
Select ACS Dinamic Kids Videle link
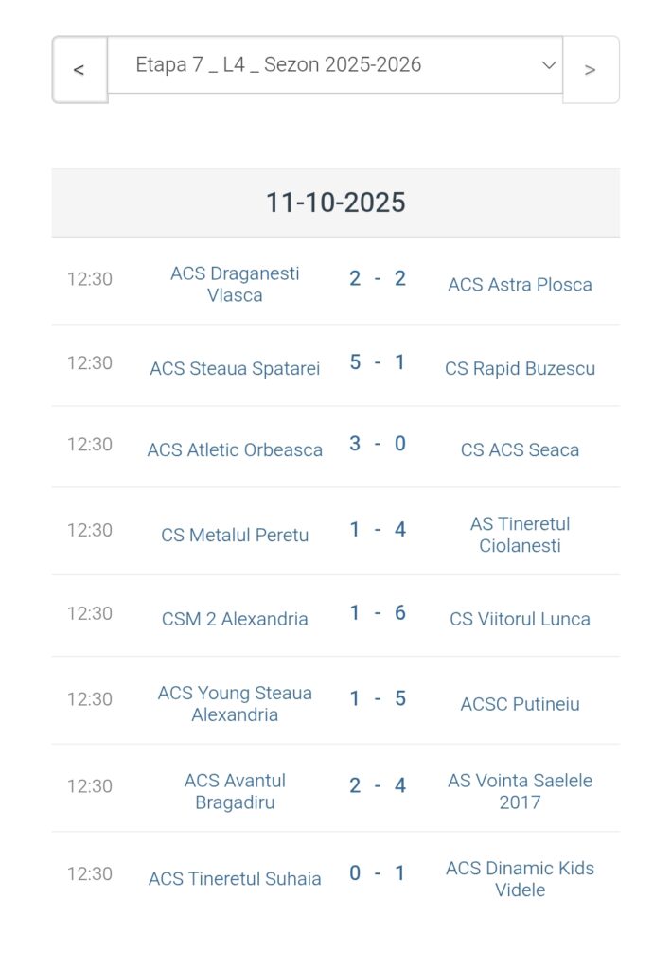520,879
